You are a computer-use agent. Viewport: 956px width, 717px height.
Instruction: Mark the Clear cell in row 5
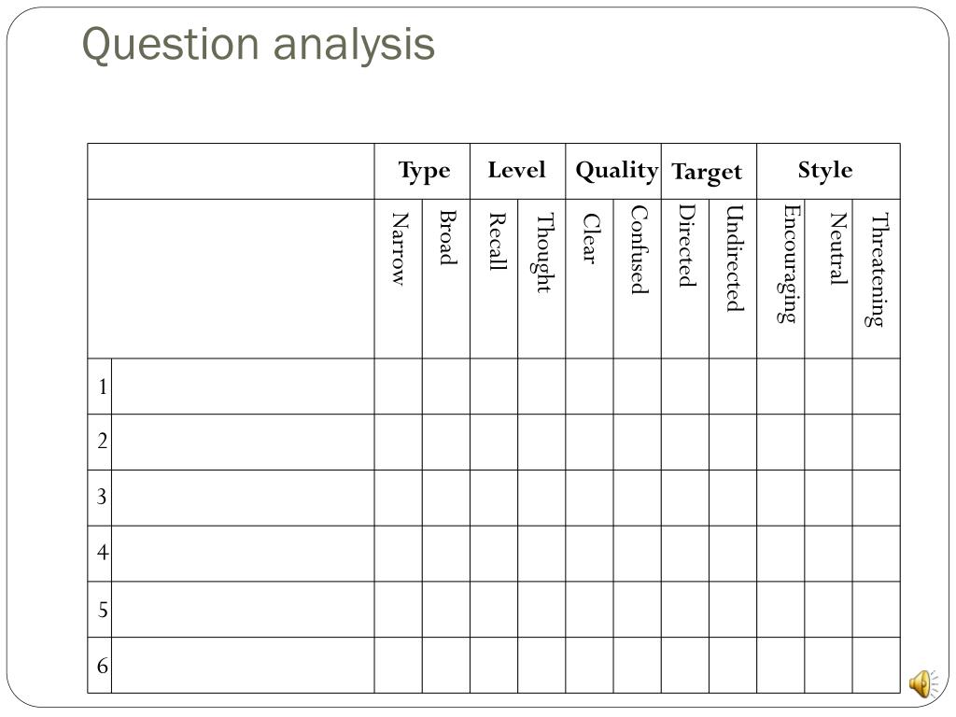[x=590, y=610]
